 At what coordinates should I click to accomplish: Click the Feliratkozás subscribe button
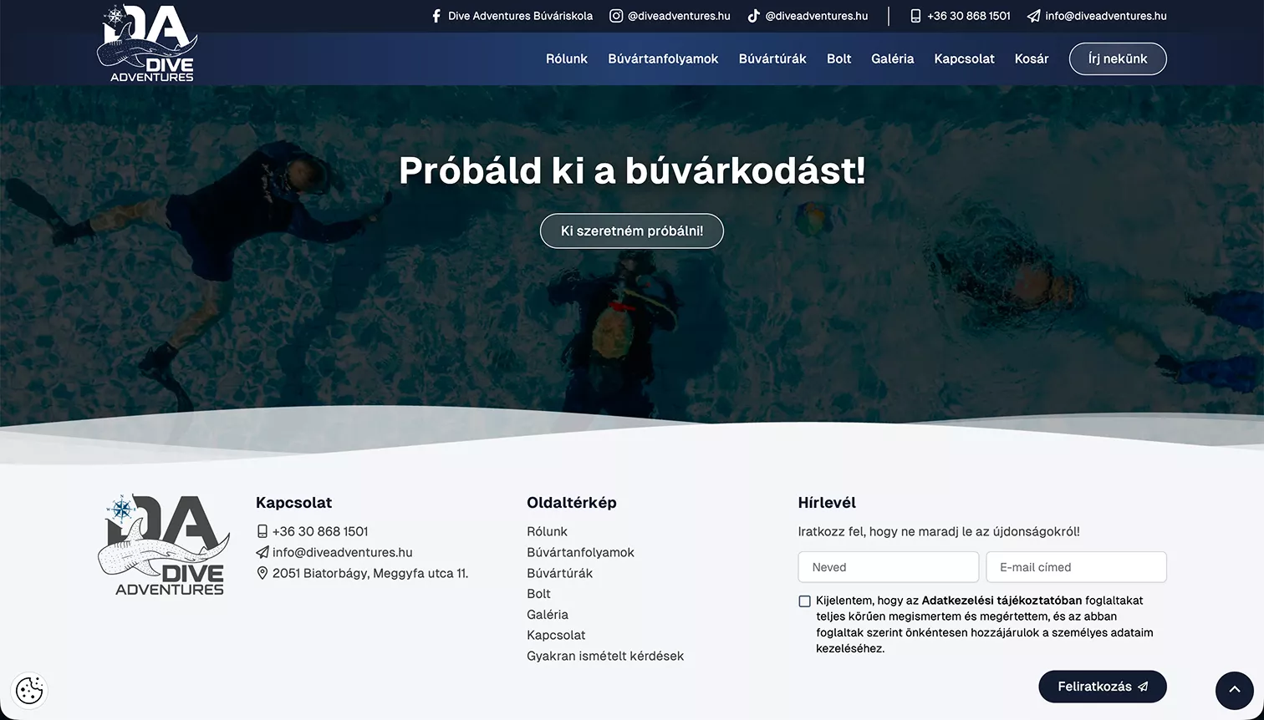[1103, 687]
